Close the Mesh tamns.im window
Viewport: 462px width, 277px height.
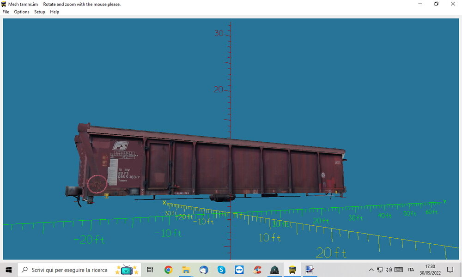(453, 4)
